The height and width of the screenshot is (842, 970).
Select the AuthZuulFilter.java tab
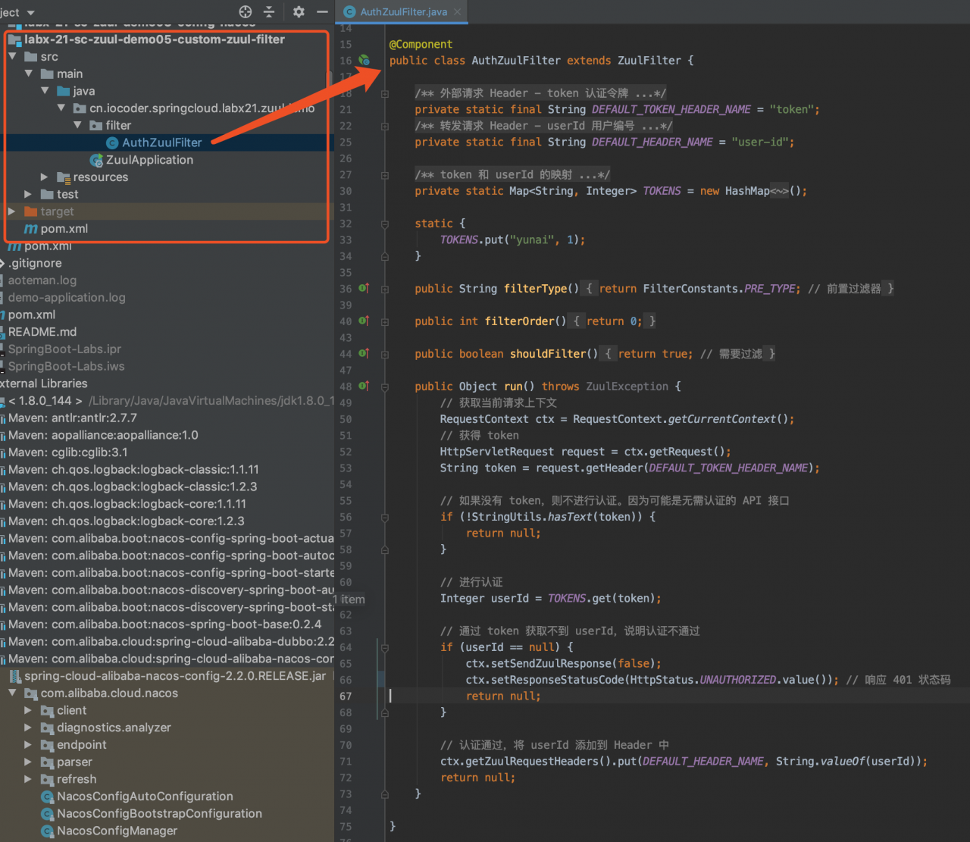(402, 12)
